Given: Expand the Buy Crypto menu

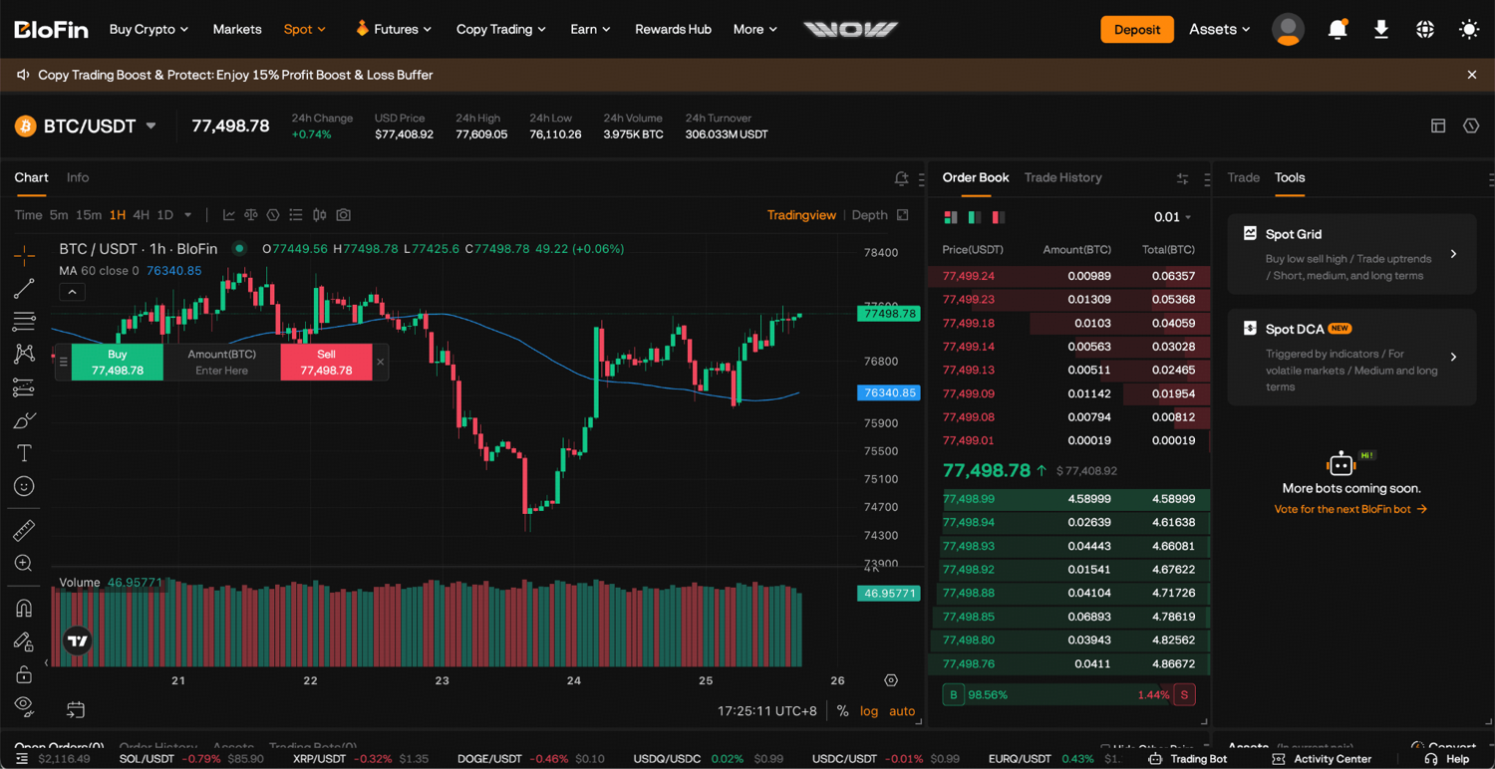Looking at the screenshot, I should click(149, 29).
